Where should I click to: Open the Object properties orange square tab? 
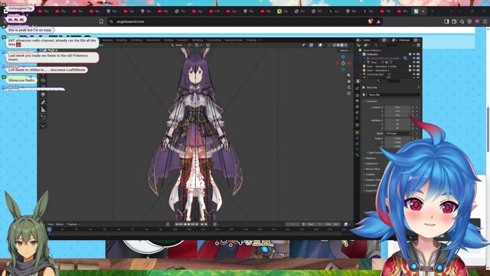coord(358,133)
